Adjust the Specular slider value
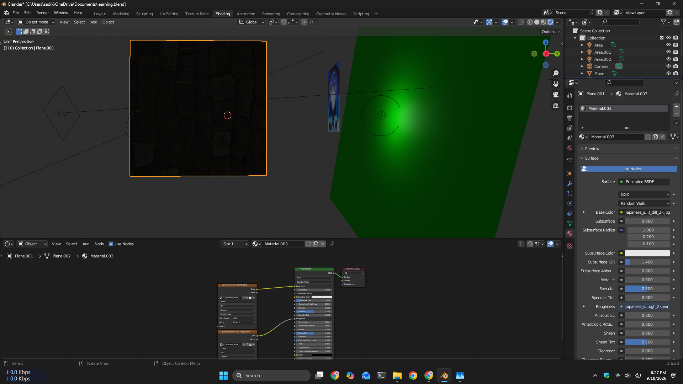The width and height of the screenshot is (683, 384). 647,289
